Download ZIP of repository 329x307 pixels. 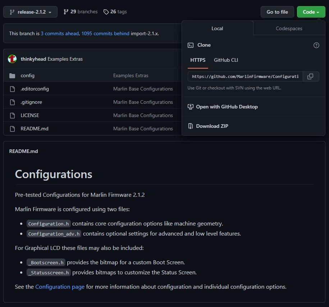pos(212,126)
